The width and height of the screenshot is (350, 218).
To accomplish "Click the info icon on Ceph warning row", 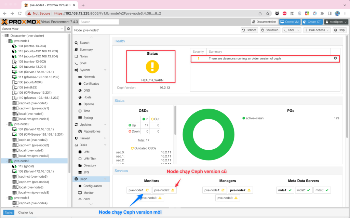I will [x=335, y=58].
